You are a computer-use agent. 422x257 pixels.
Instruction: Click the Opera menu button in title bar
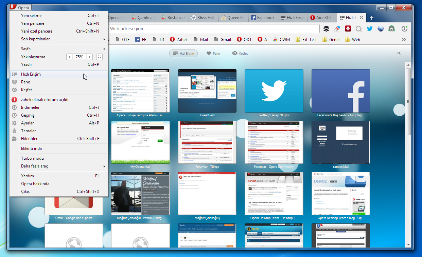(x=20, y=7)
